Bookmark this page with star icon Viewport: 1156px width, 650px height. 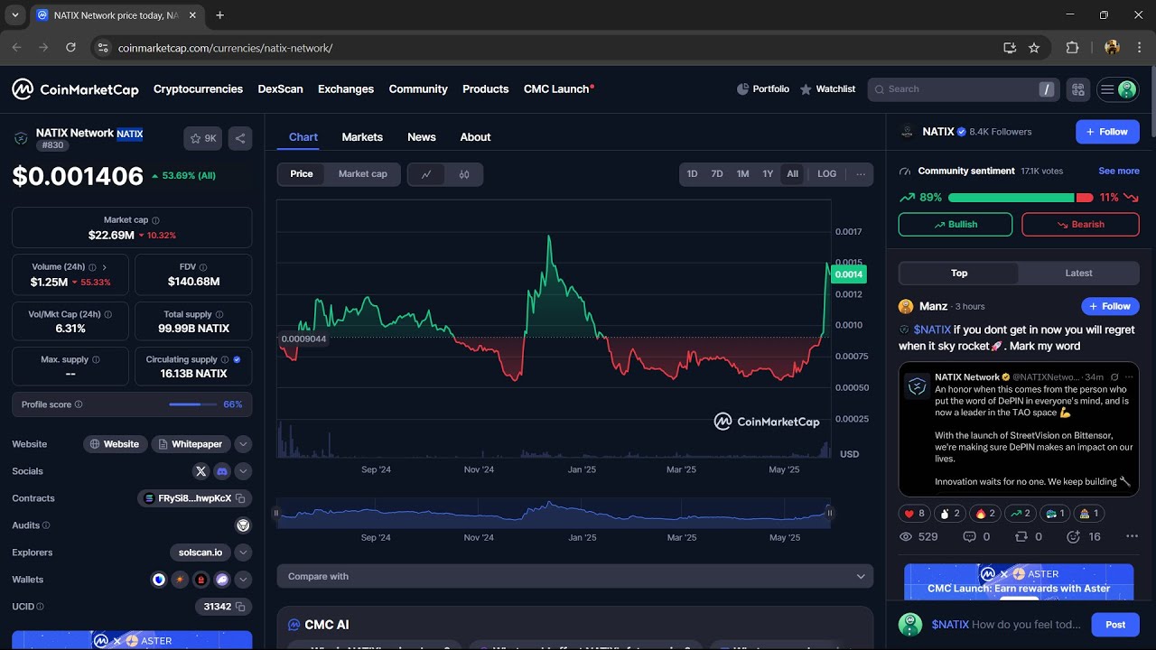(x=1034, y=48)
